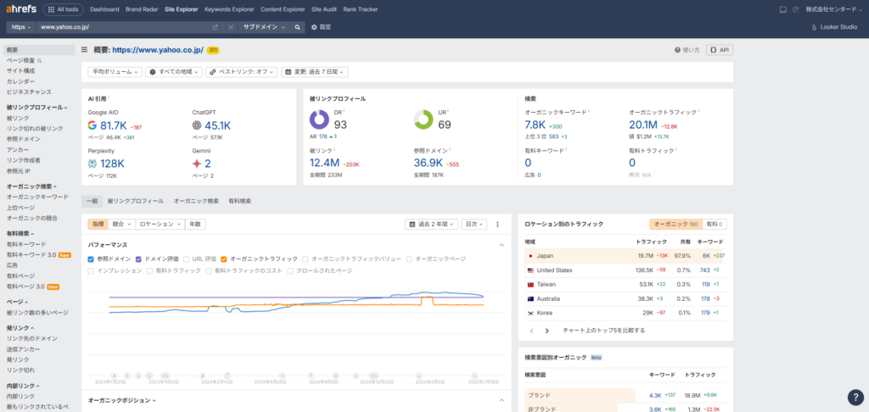Click 年数 button above chart

195,225
